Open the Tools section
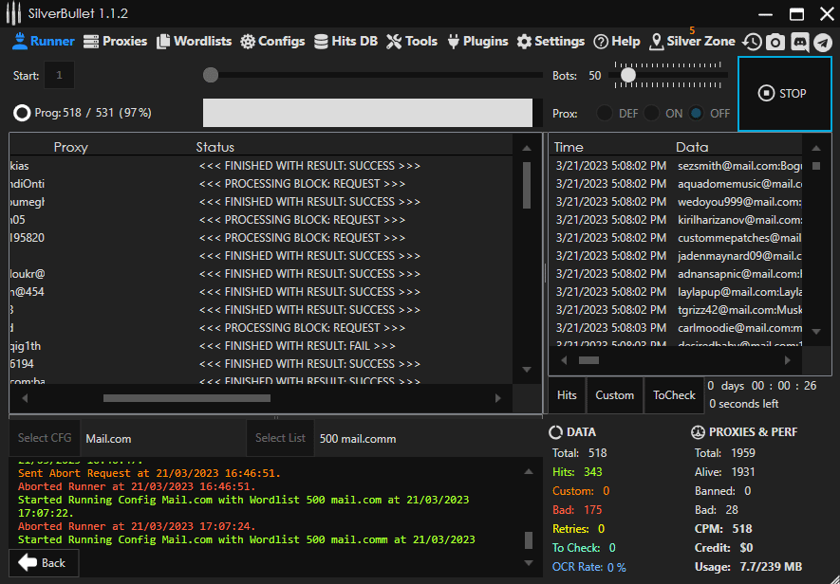This screenshot has height=584, width=840. [412, 41]
